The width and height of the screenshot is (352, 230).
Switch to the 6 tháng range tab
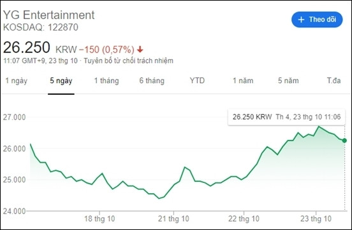click(152, 81)
